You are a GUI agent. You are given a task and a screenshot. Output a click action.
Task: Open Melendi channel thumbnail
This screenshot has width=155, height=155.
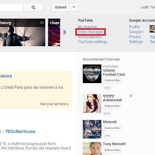[x=92, y=129]
